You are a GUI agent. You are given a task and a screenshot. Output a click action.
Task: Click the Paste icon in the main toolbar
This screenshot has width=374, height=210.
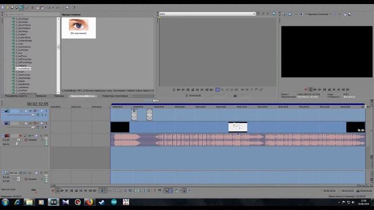(41, 8)
